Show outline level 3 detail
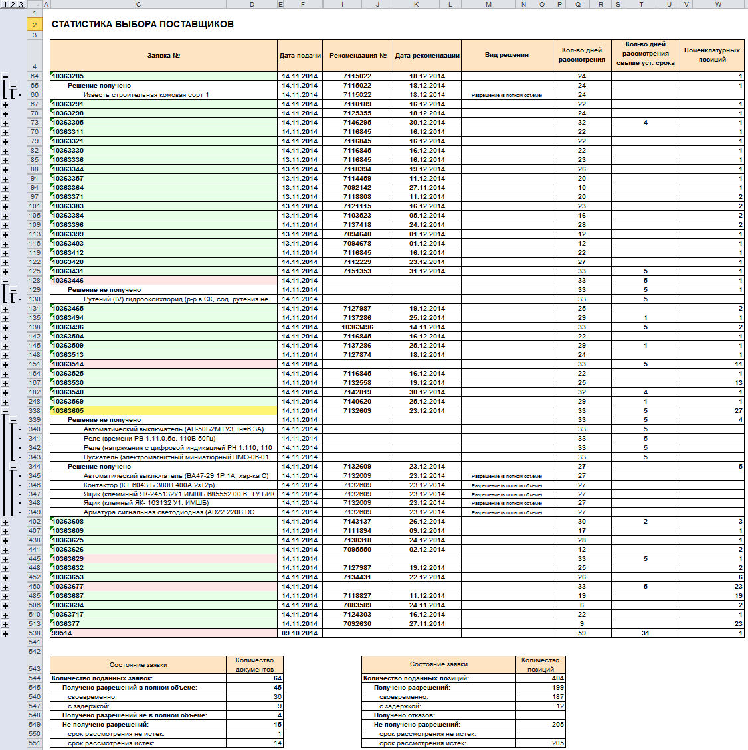The image size is (748, 750). tap(21, 4)
